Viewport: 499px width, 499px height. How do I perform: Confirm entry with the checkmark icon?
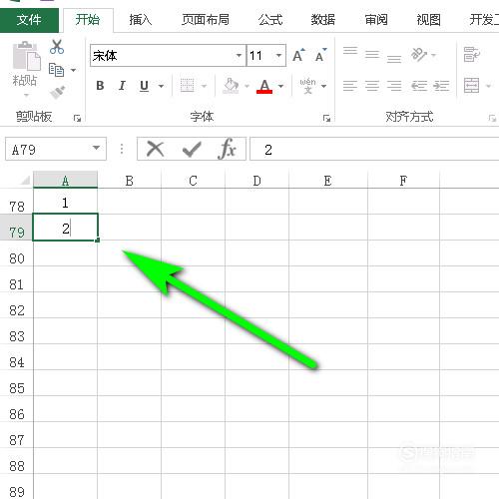(192, 150)
